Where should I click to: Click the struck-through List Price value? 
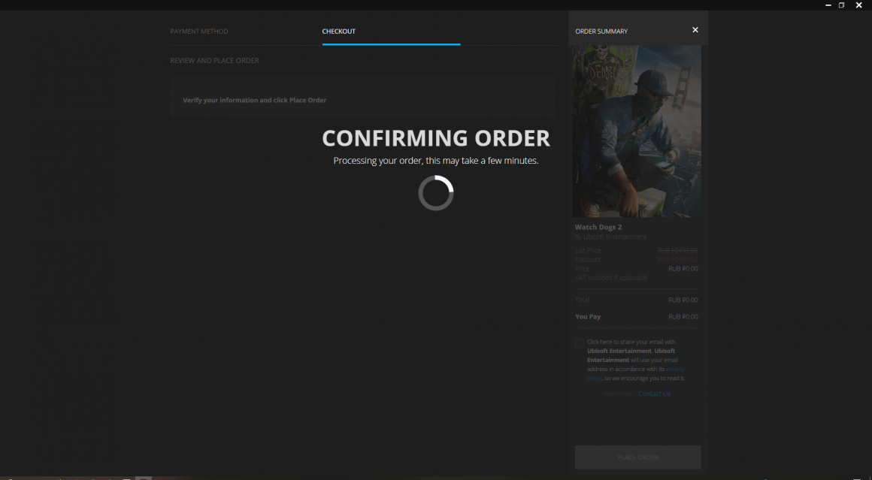677,250
